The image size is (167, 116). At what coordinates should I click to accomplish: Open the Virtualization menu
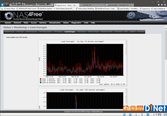[55, 23]
